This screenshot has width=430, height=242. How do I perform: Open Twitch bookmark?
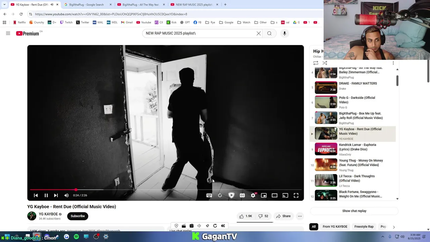tap(66, 23)
